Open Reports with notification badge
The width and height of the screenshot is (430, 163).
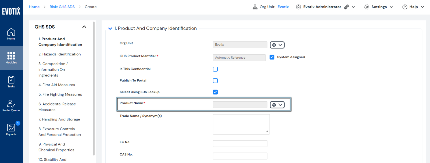[11, 130]
